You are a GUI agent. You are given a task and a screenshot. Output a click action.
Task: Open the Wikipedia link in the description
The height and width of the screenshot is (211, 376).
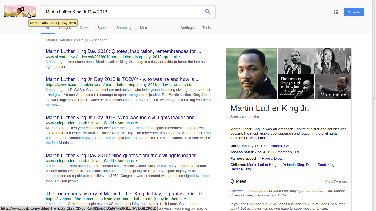point(257,138)
